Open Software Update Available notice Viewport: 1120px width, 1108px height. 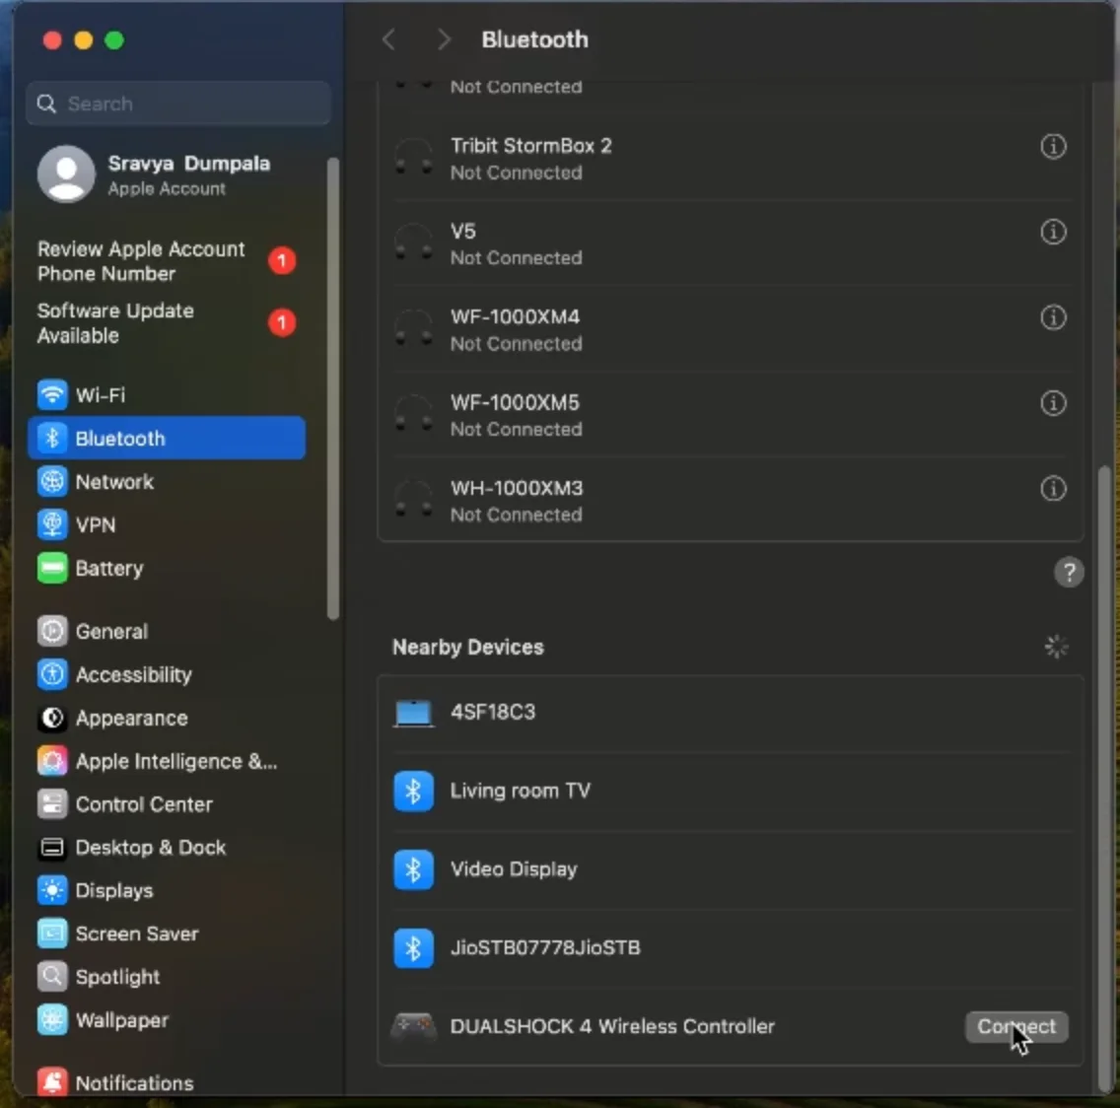[166, 323]
